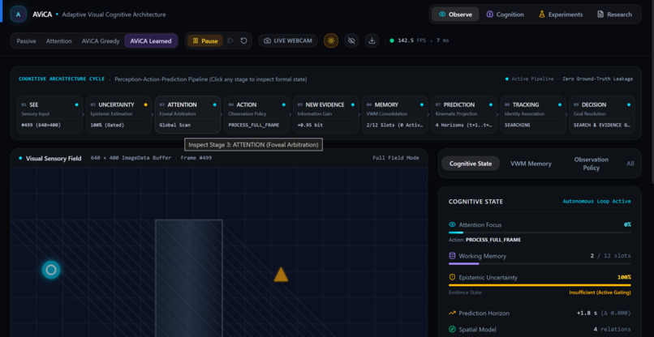
Task: Switch to the VWM Memory tab
Action: click(531, 164)
